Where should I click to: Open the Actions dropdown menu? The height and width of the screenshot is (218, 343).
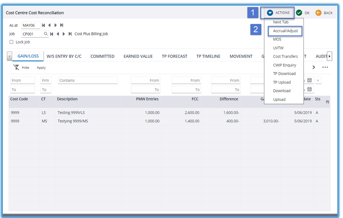[279, 13]
